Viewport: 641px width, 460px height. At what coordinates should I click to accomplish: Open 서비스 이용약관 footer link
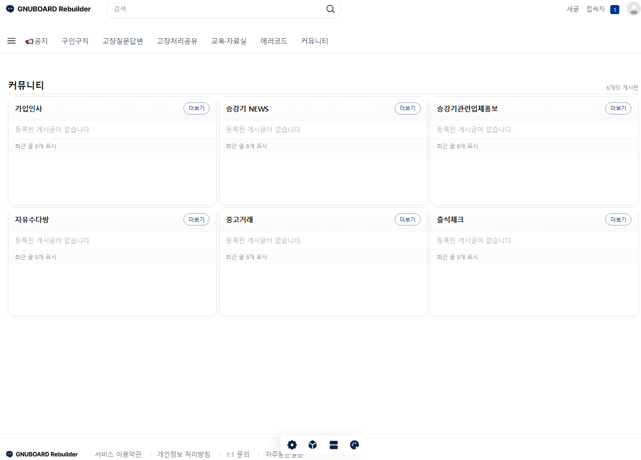pos(118,454)
